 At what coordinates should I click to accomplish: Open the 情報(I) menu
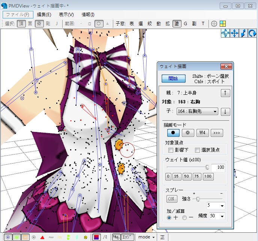coord(88,15)
